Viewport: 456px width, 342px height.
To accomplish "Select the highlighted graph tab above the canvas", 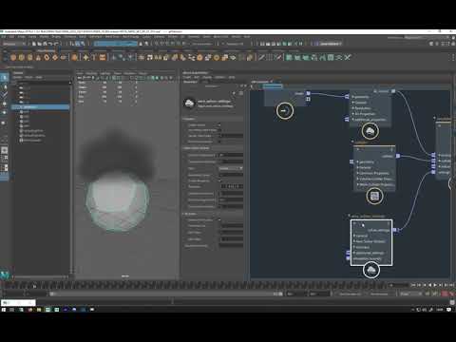I will (x=272, y=85).
